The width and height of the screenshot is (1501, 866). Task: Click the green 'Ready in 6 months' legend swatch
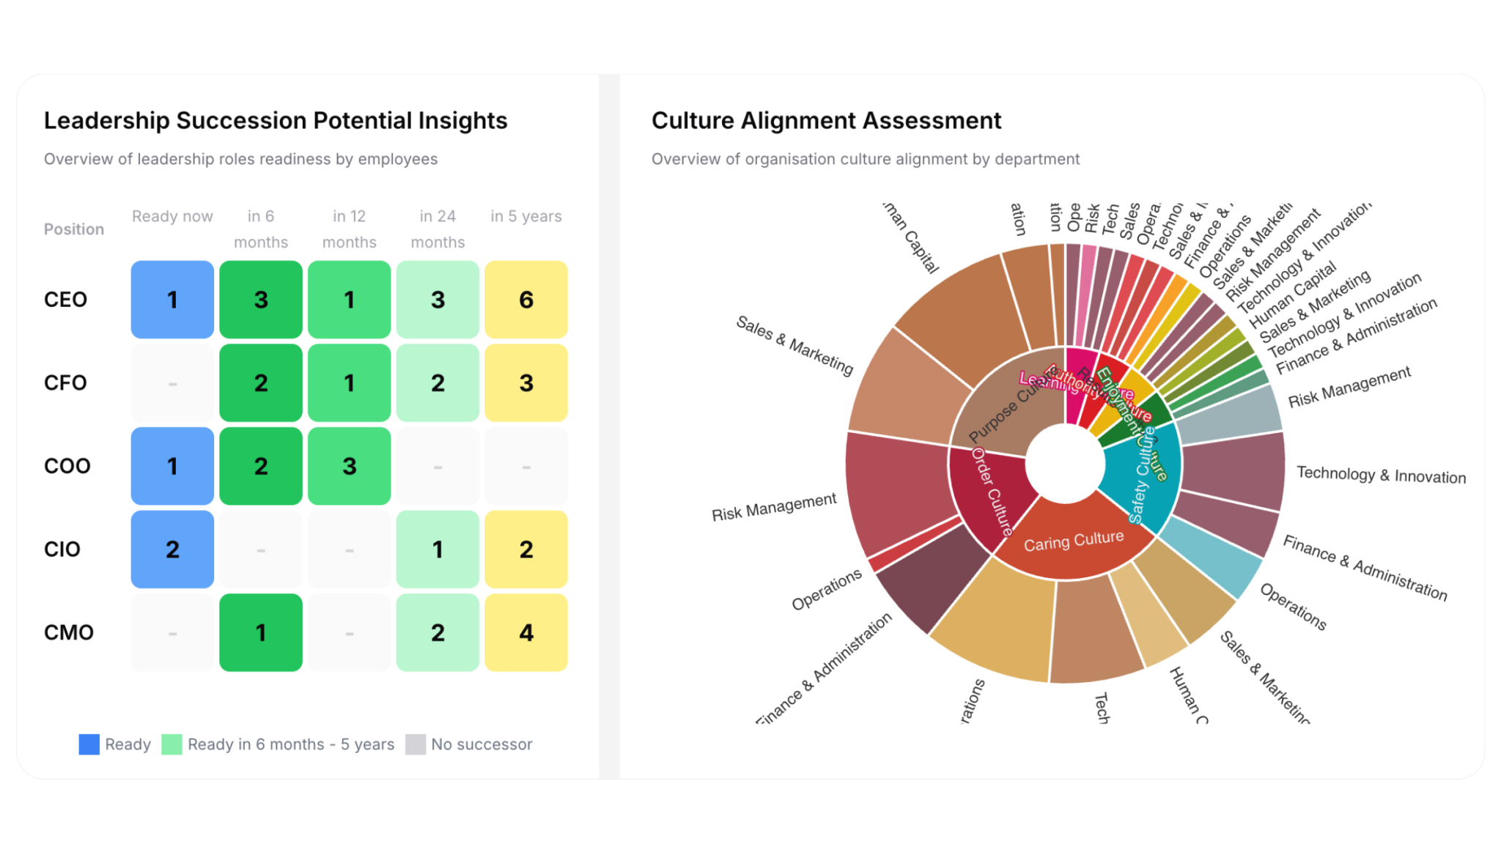pyautogui.click(x=172, y=744)
